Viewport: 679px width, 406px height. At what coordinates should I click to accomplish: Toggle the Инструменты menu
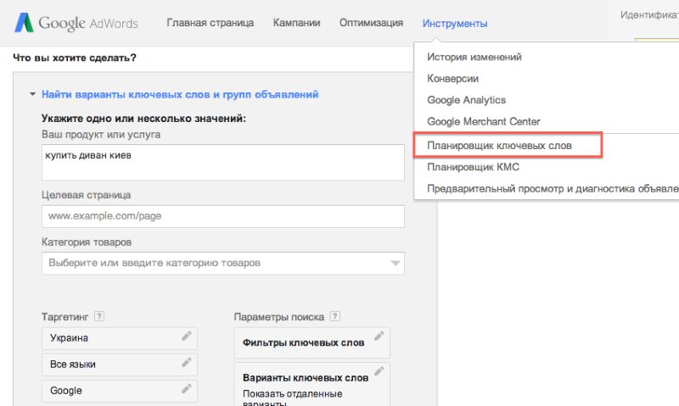[455, 24]
